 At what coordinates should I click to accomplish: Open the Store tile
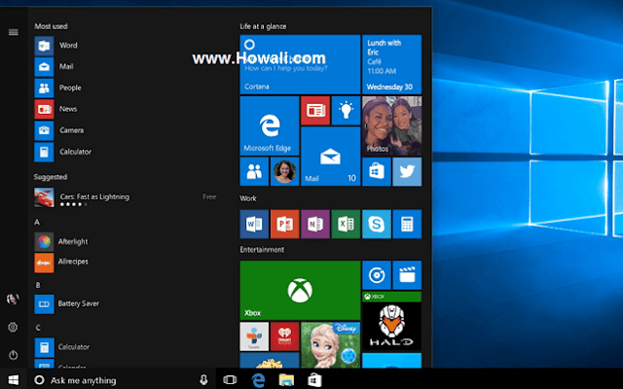click(x=377, y=171)
